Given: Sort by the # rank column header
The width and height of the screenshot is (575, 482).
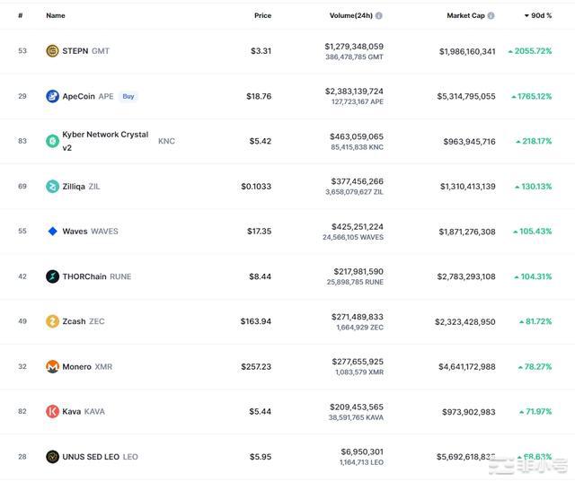Looking at the screenshot, I should [20, 15].
